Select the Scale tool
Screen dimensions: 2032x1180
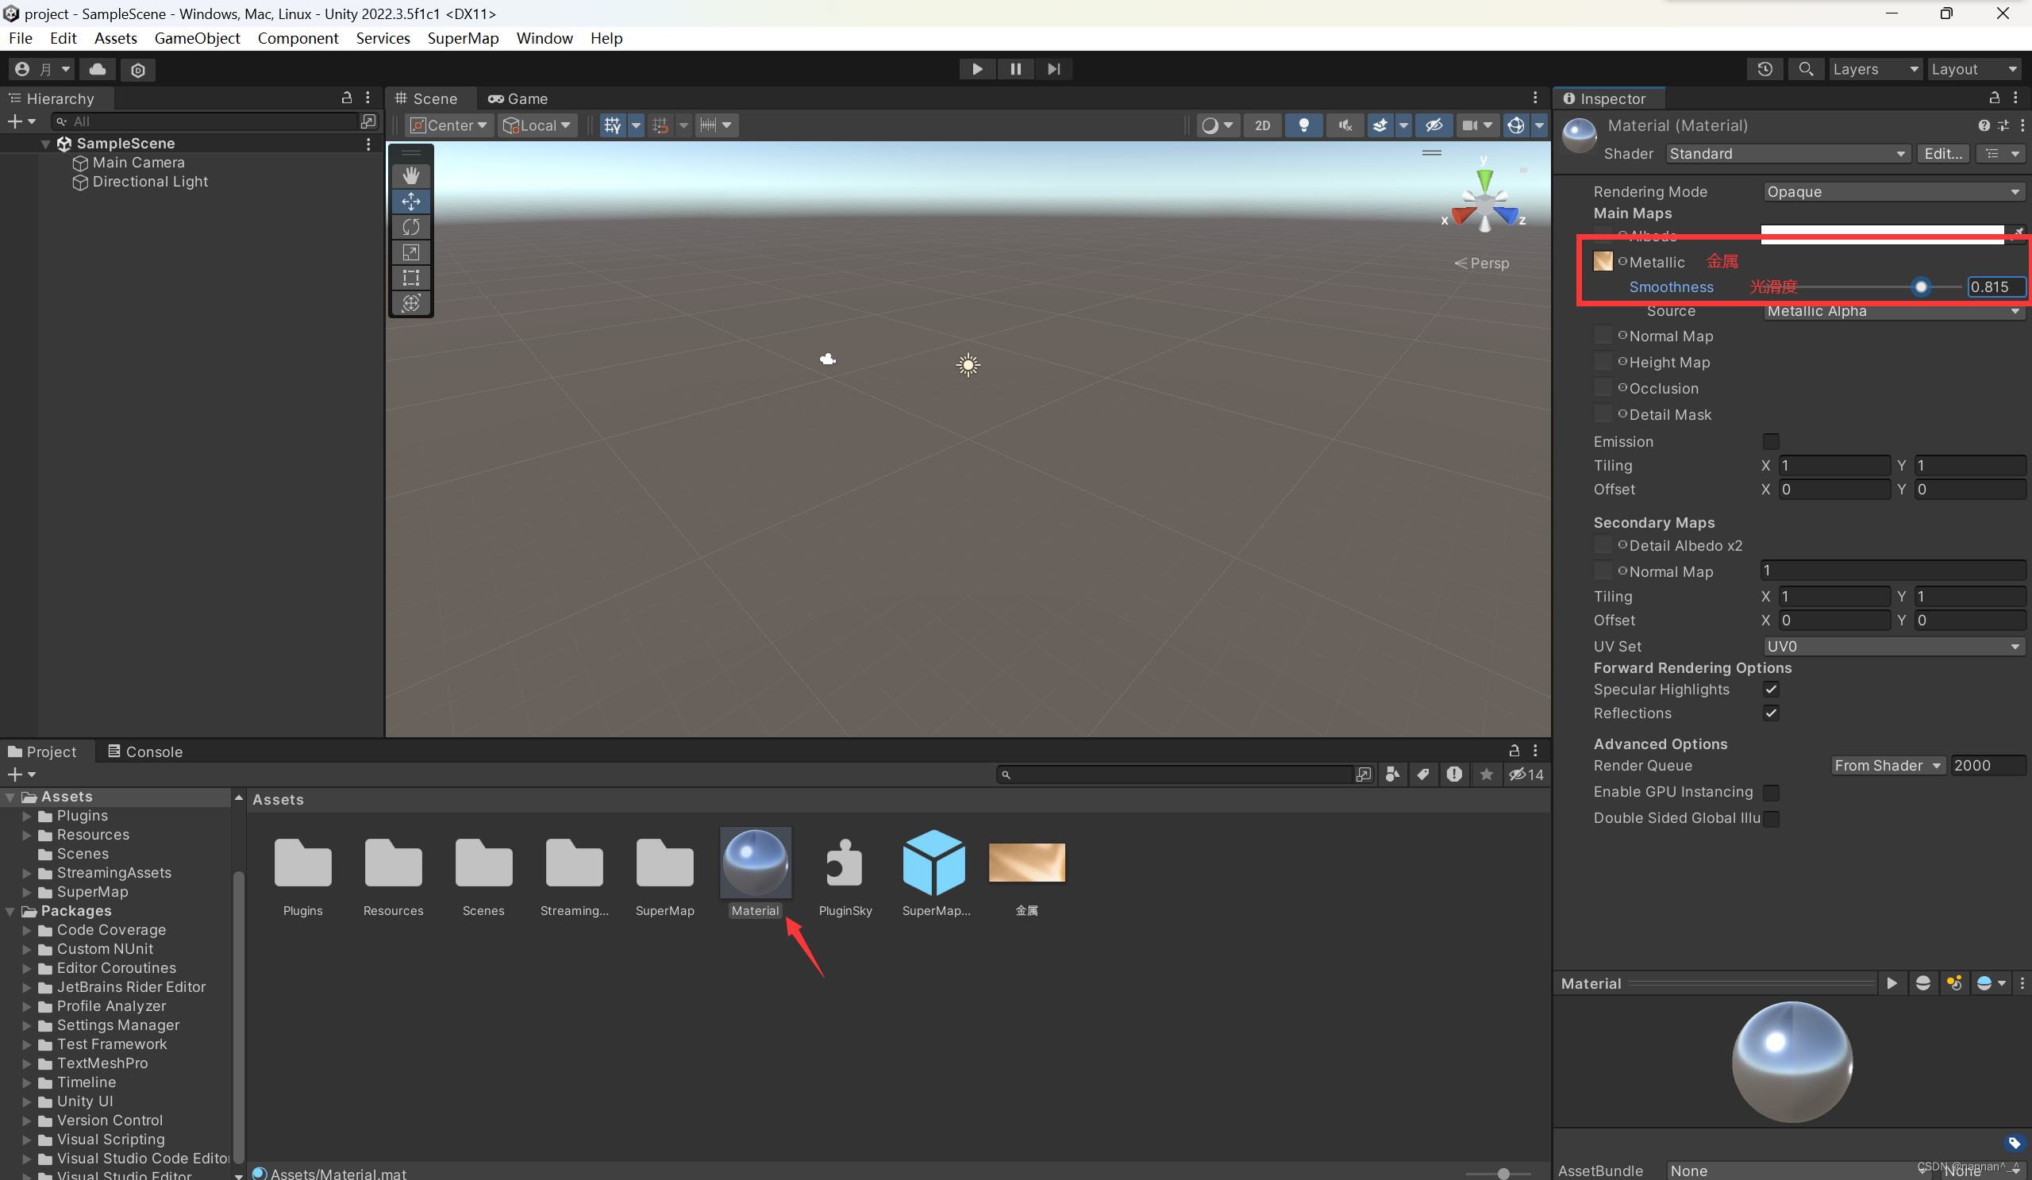coord(411,252)
